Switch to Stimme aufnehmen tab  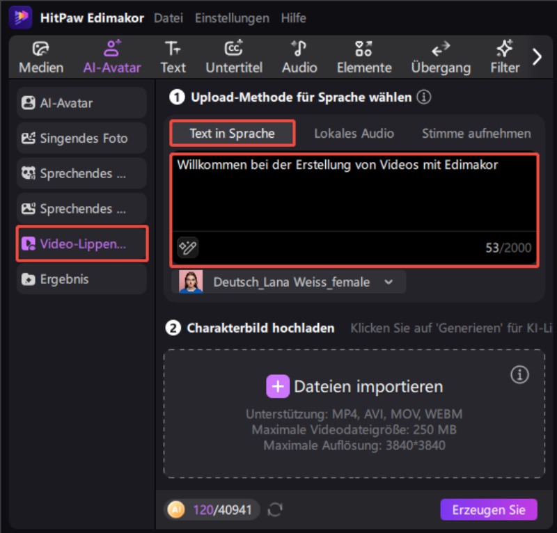point(476,134)
